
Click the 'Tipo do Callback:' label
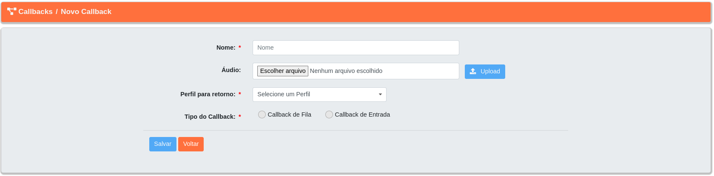(210, 117)
